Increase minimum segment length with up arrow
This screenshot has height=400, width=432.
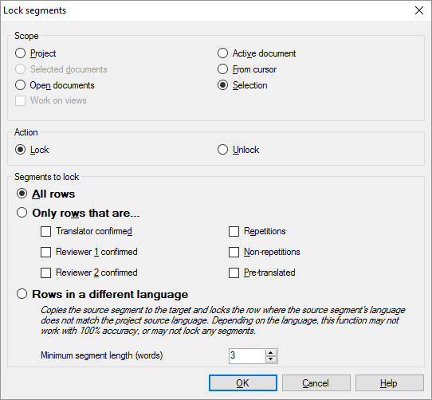tap(271, 353)
